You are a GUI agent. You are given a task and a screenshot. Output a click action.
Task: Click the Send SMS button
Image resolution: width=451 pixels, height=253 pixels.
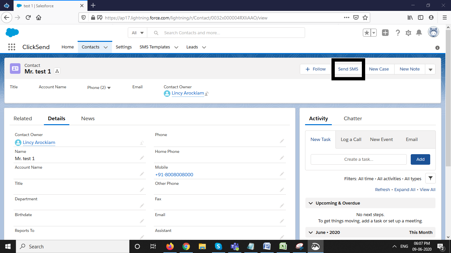[348, 69]
